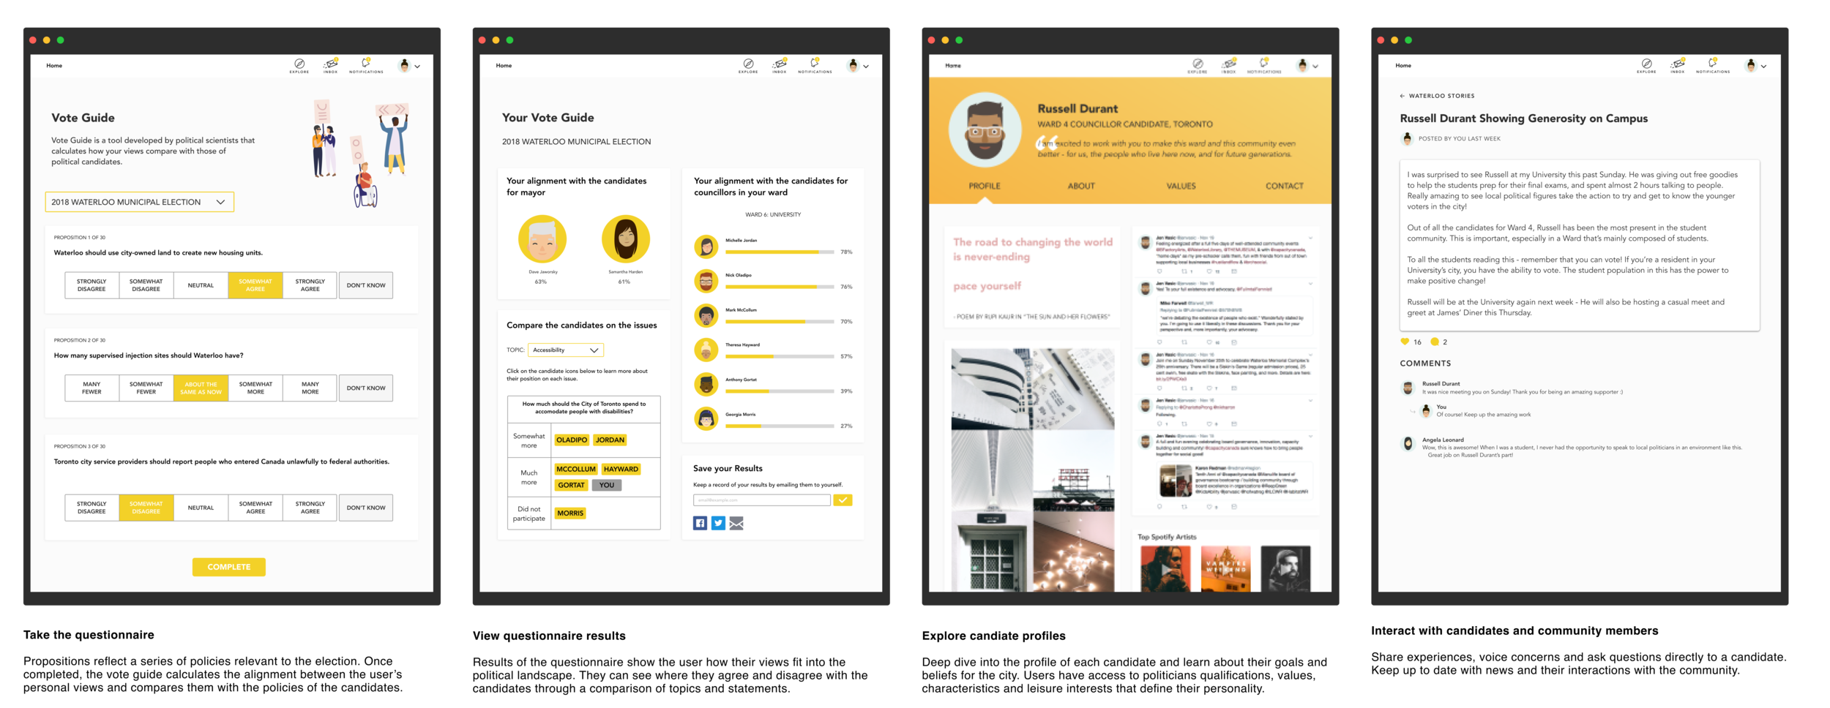Screen dimensions: 1830x708
Task: Open Inbox icon in Vote Guide window
Action: (331, 65)
